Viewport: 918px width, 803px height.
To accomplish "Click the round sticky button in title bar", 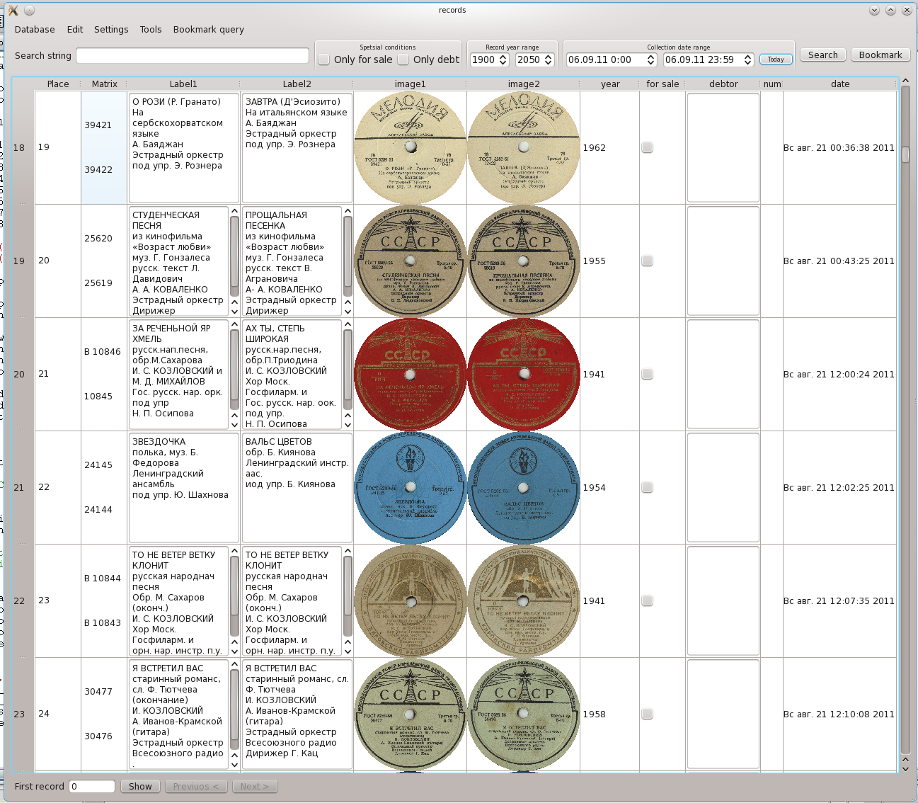I will point(30,10).
